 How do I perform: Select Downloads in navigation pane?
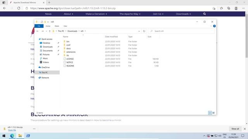pos(48,47)
